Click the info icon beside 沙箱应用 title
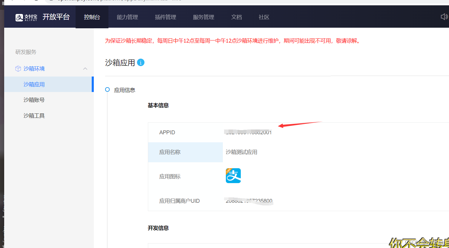Screen dimensions: 449x248 [141, 63]
